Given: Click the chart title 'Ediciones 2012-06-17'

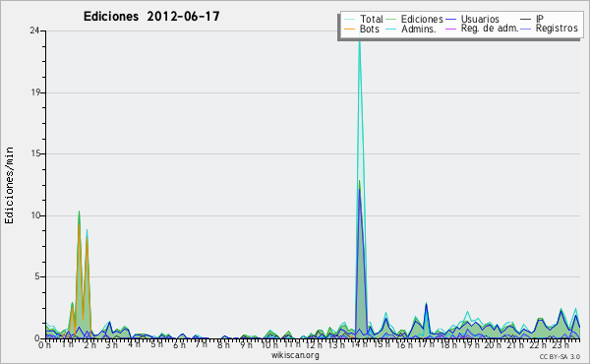Looking at the screenshot, I should 151,17.
